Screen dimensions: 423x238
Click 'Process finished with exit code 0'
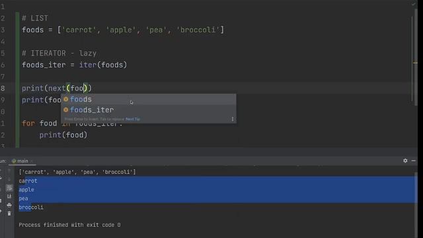point(69,225)
